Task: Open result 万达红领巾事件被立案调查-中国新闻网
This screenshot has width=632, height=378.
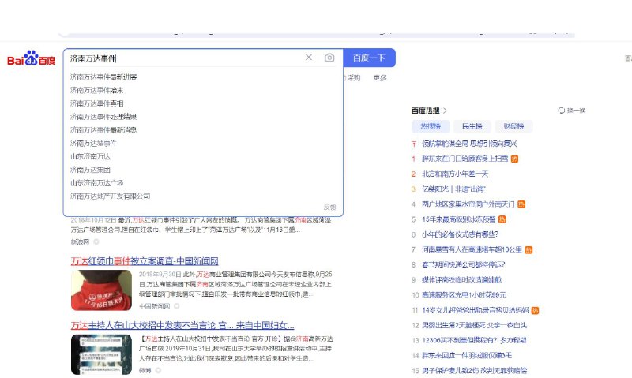Action: pyautogui.click(x=145, y=261)
